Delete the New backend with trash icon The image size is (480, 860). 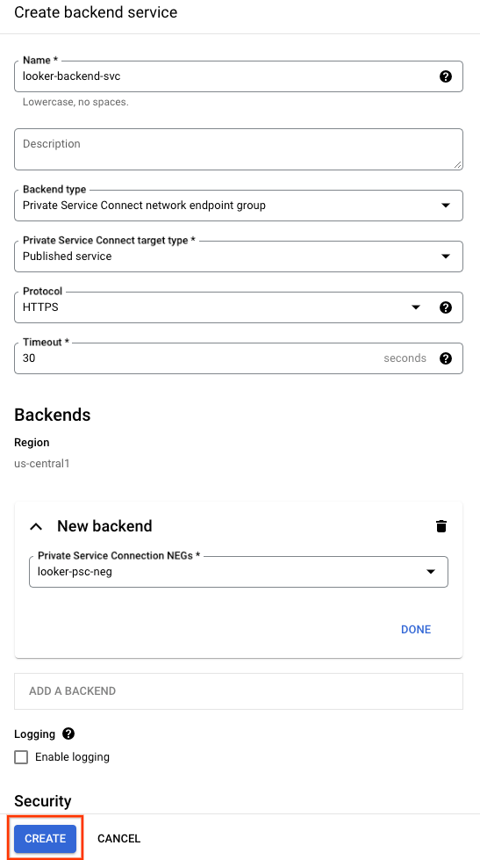click(x=441, y=526)
